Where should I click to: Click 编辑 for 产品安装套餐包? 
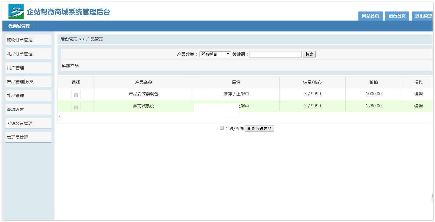418,94
